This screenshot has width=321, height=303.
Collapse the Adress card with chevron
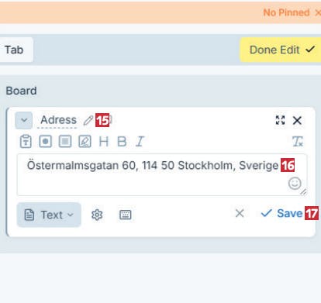pyautogui.click(x=24, y=120)
